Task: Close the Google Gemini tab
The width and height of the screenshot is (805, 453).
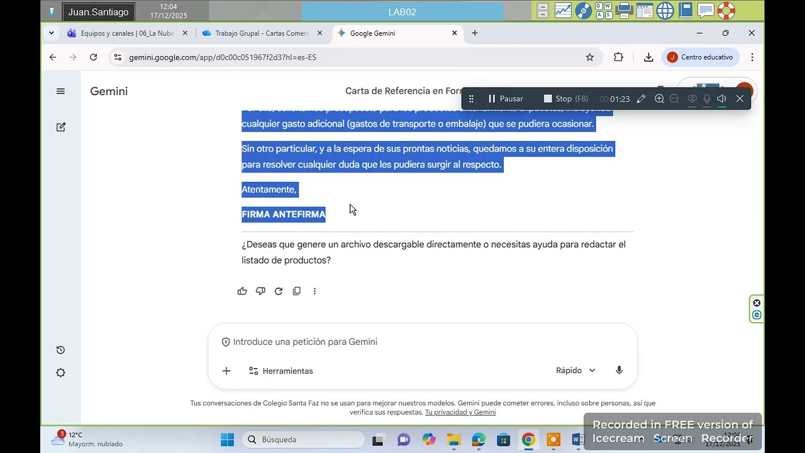Action: tap(455, 33)
